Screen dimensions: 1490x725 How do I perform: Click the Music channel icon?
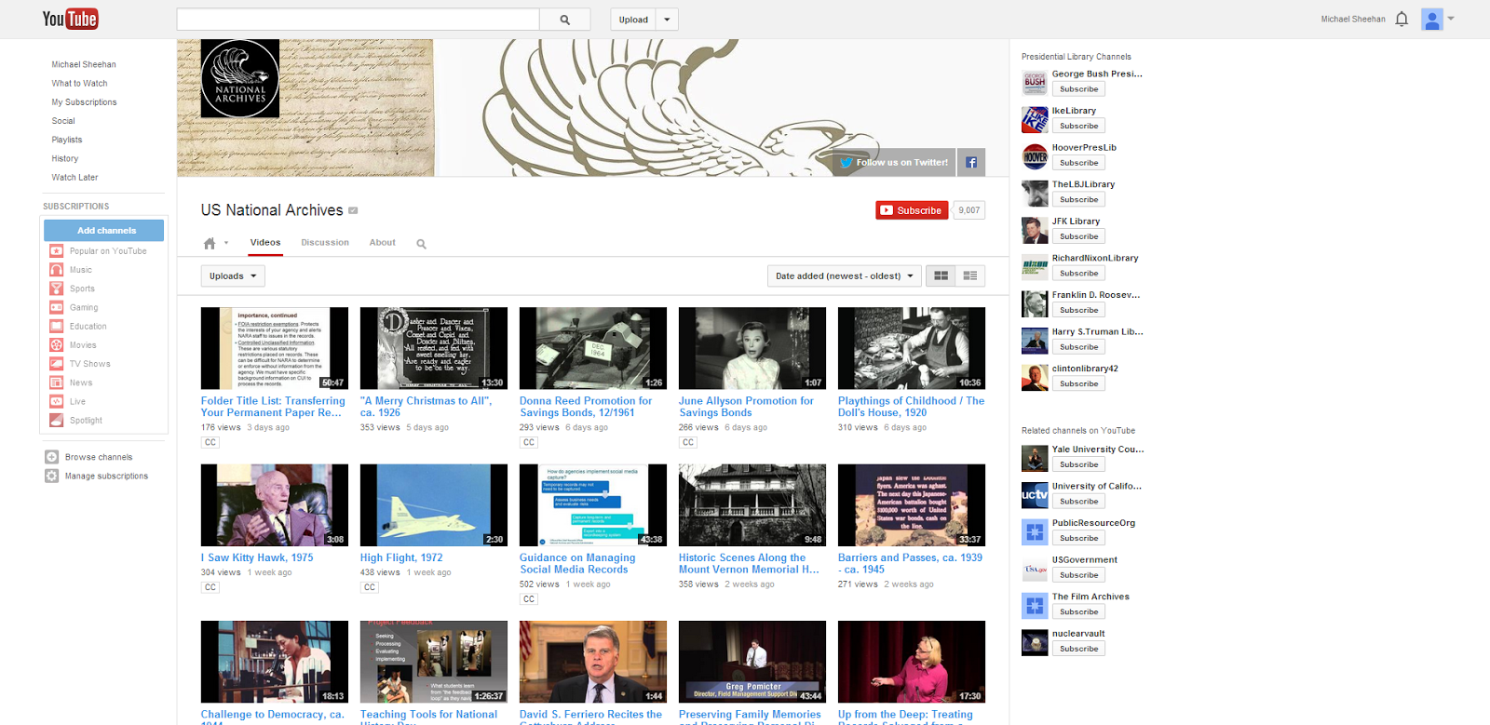click(56, 270)
